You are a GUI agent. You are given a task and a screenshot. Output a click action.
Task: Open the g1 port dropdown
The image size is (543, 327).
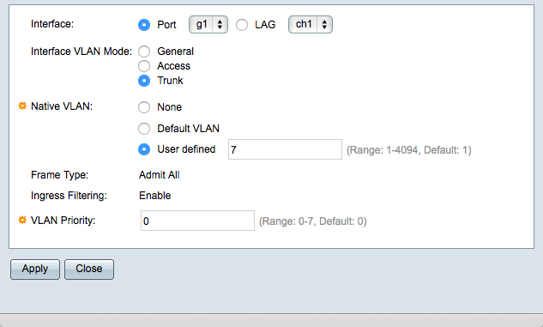[208, 25]
